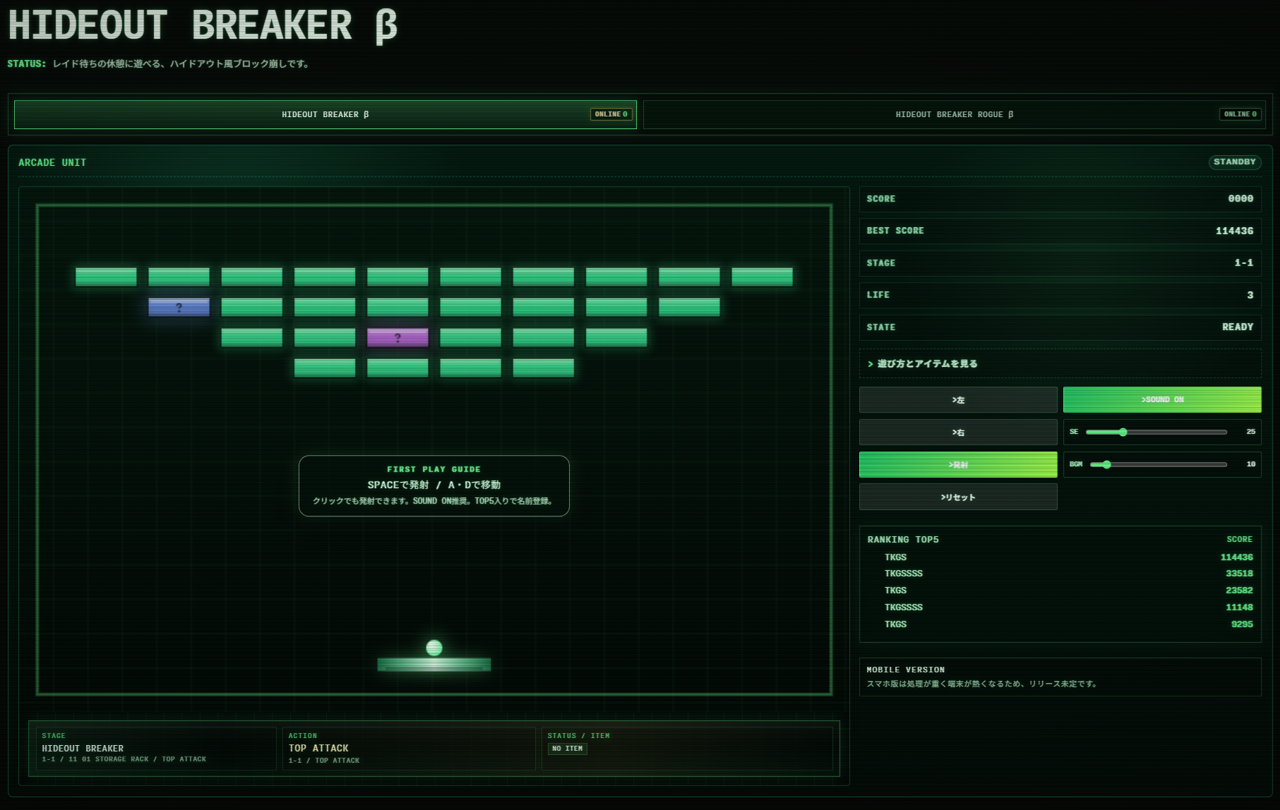Switch to the HIDEOUT BREAKER β tab
Image resolution: width=1280 pixels, height=810 pixels.
point(325,114)
